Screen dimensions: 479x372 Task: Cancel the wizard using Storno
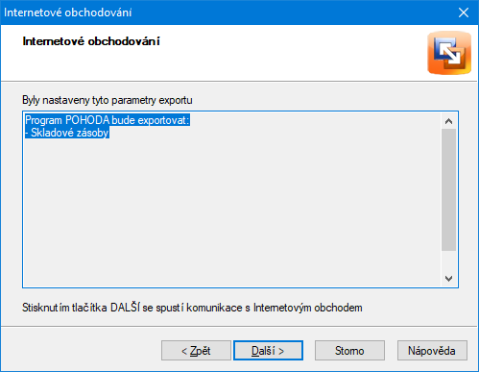(x=349, y=351)
